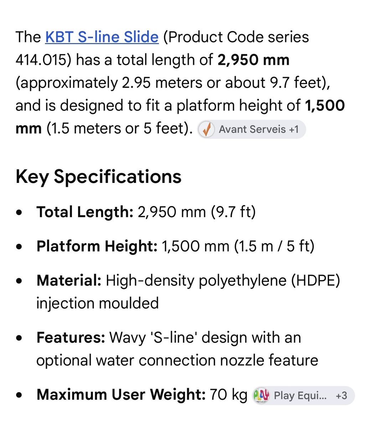Click the colorful PLAY logo icon
The width and height of the screenshot is (374, 427).
coord(261,396)
